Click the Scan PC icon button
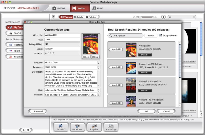 tap(61, 127)
